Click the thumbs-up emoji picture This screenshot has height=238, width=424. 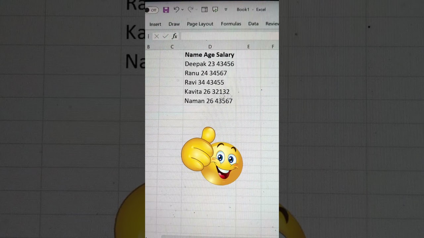click(212, 156)
